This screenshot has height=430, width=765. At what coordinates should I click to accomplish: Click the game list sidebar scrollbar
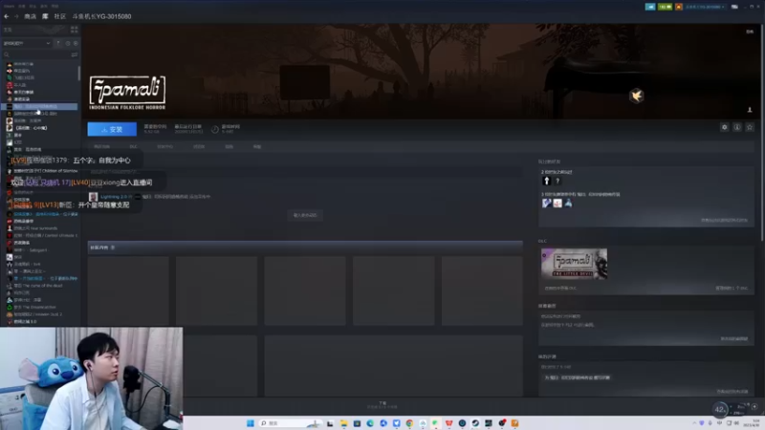(x=79, y=74)
